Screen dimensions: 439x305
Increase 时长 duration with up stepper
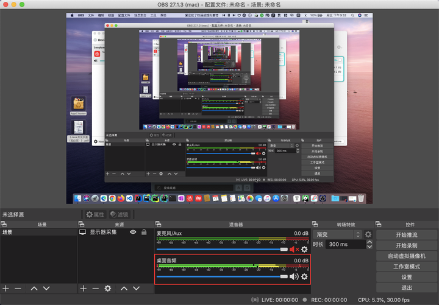369,242
